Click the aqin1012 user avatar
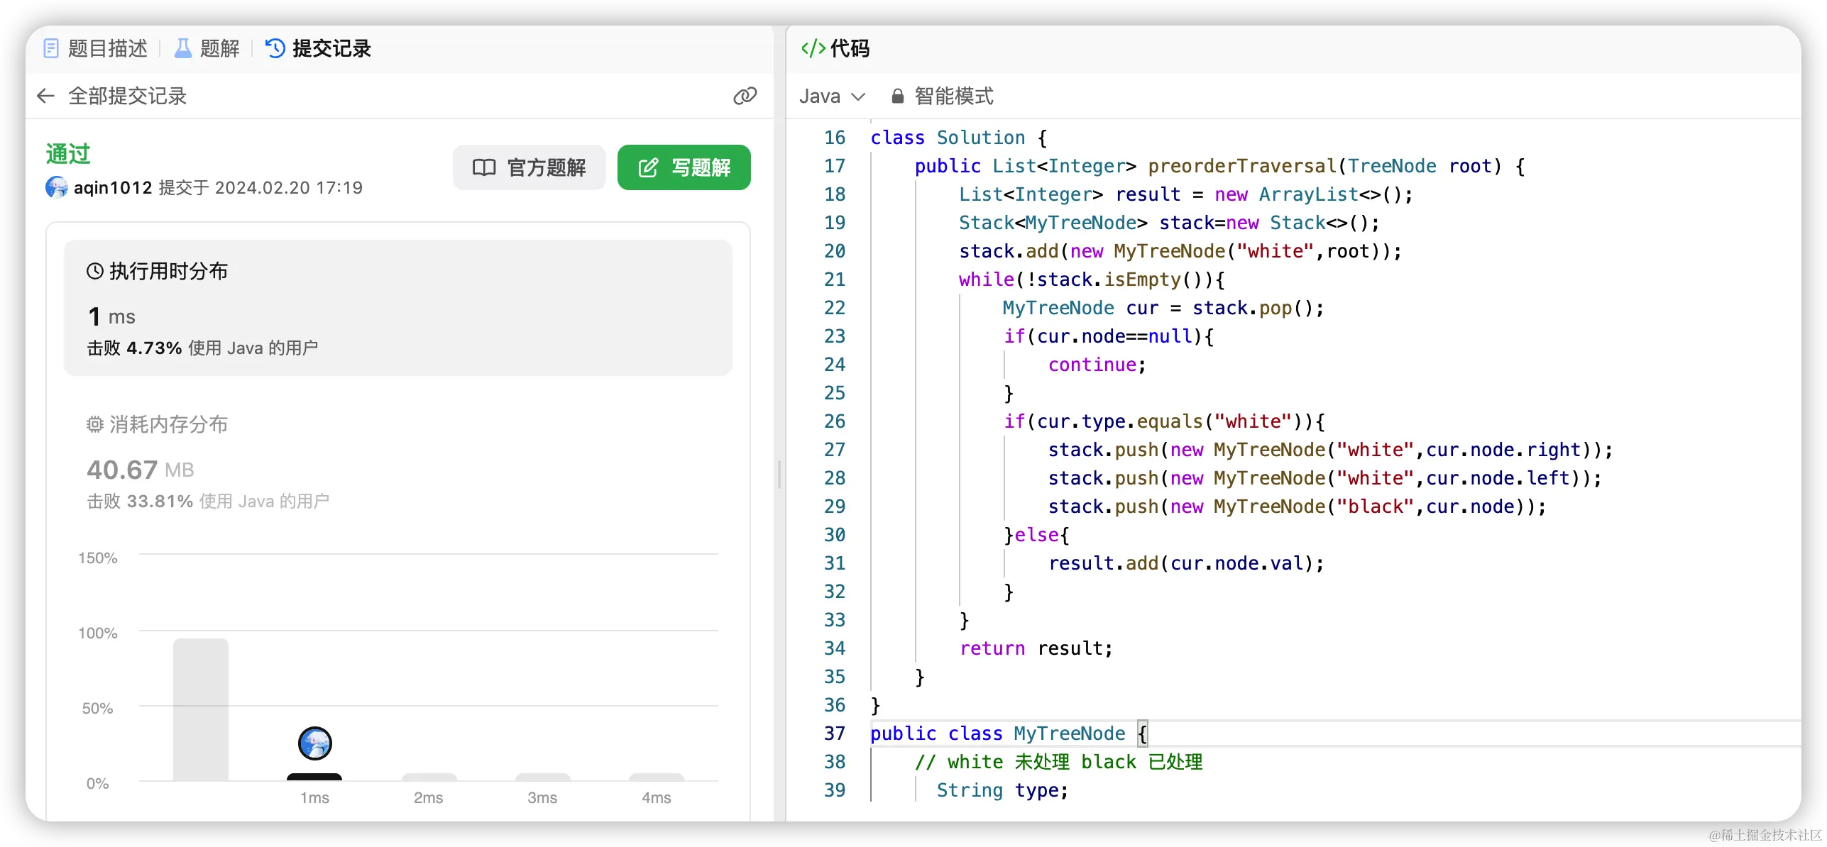 pos(57,187)
